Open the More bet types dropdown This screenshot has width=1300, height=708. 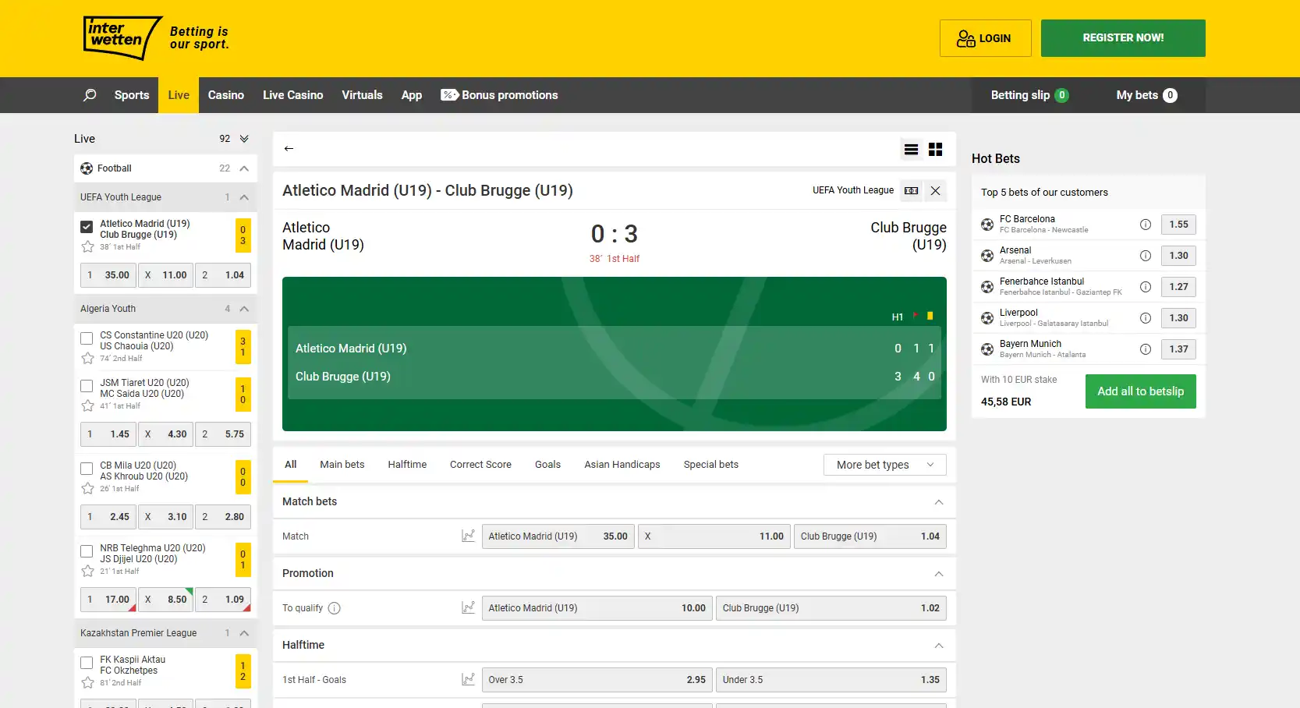[x=885, y=465]
